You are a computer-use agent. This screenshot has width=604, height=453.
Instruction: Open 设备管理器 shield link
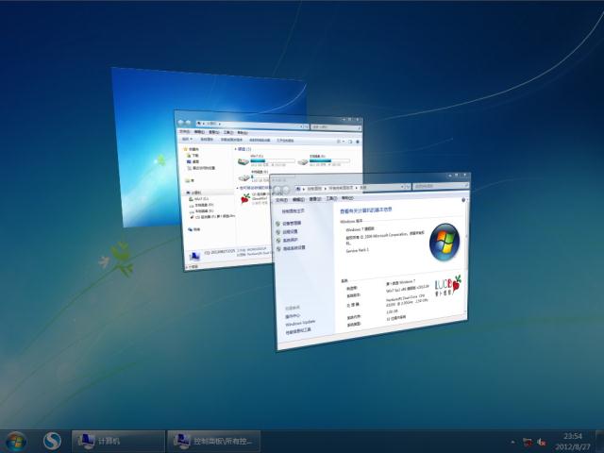(x=289, y=223)
